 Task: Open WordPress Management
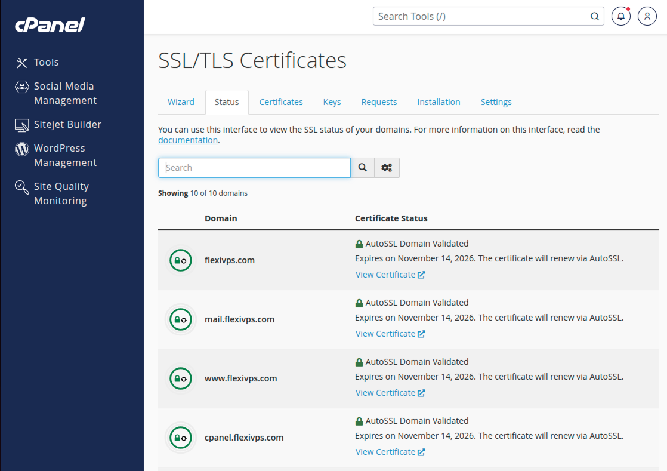coord(65,155)
